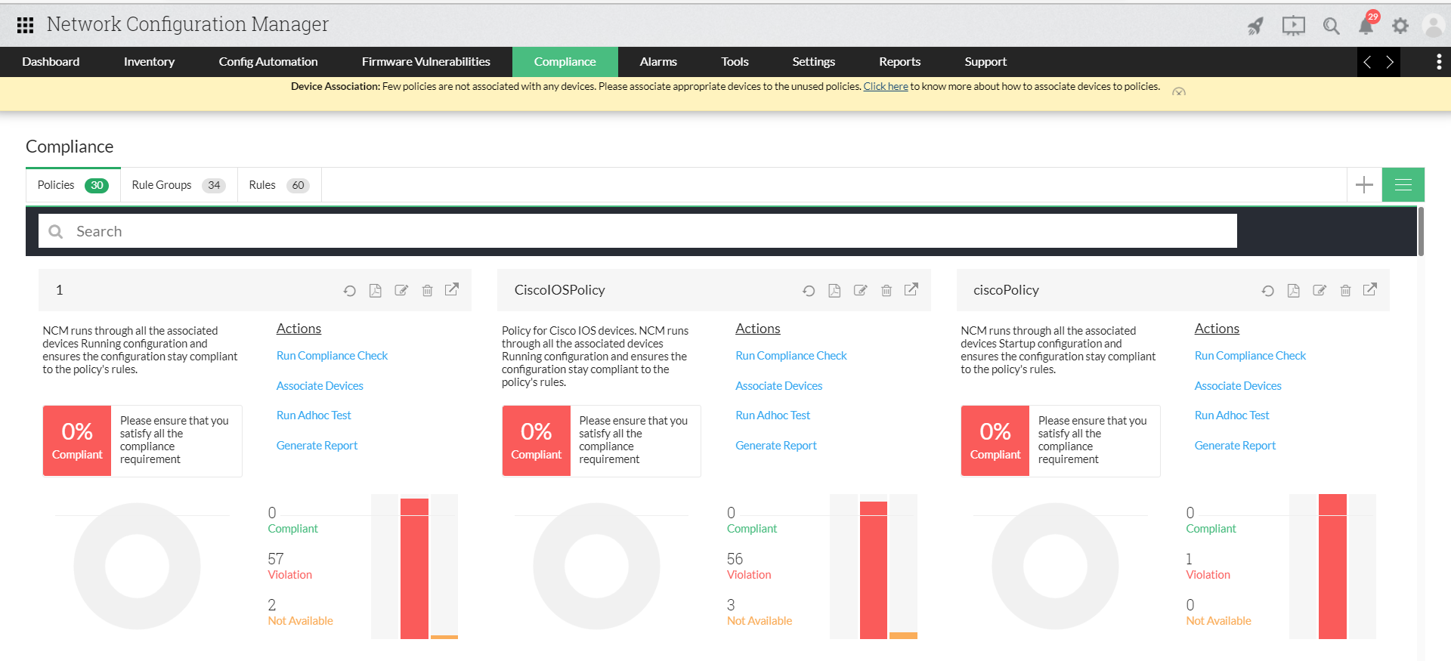This screenshot has height=661, width=1451.
Task: Click the rocket quick-start icon
Action: [1255, 26]
